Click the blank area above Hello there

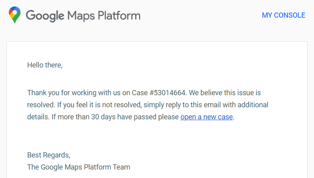[157, 51]
